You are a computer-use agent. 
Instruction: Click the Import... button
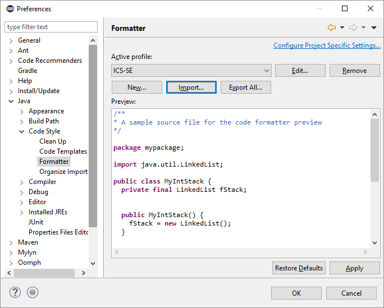tap(191, 88)
